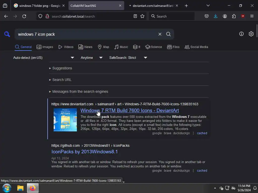This screenshot has width=258, height=193.
Task: Close the CollabVM SearXNG tab
Action: (x=120, y=6)
